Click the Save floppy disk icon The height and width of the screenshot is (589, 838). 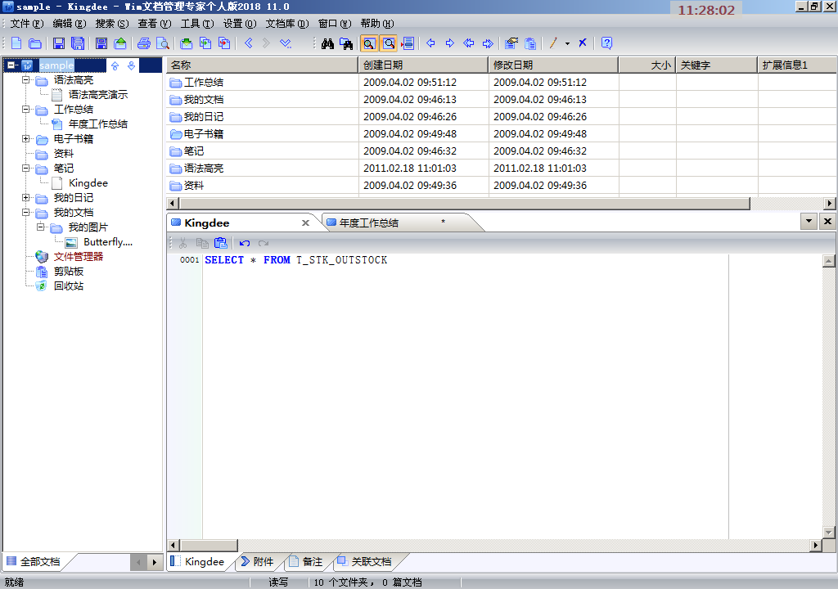(x=59, y=43)
